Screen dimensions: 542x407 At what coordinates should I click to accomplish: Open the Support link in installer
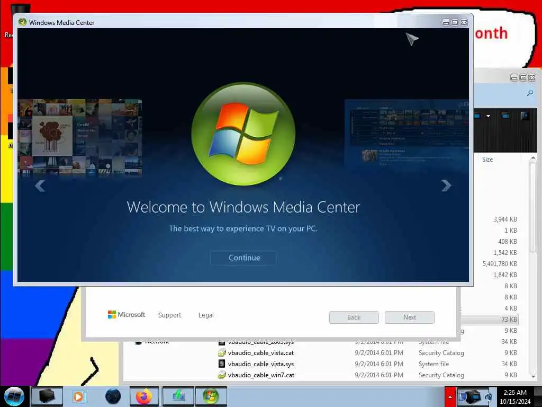170,315
